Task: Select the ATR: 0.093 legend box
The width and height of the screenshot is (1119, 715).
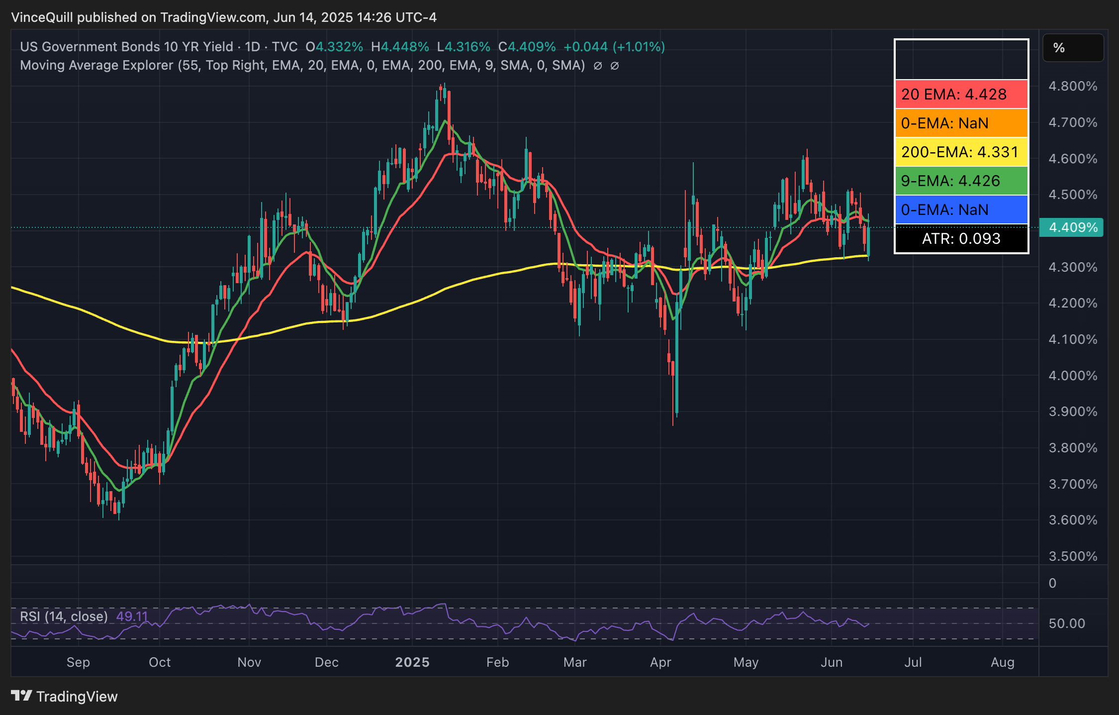Action: coord(961,239)
